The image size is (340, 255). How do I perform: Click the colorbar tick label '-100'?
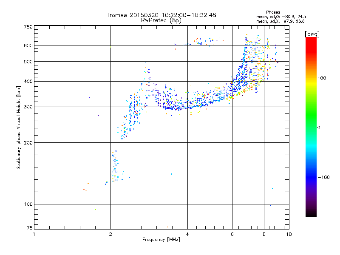coord(323,177)
